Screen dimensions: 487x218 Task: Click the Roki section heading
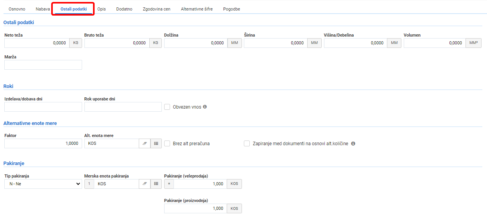(9, 86)
